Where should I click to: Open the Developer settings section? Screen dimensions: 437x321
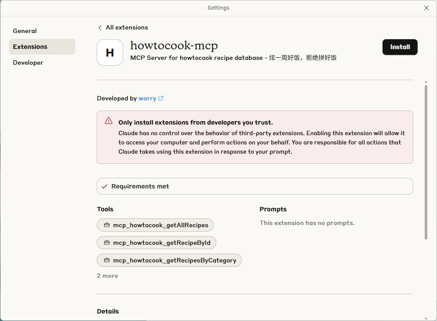click(28, 63)
